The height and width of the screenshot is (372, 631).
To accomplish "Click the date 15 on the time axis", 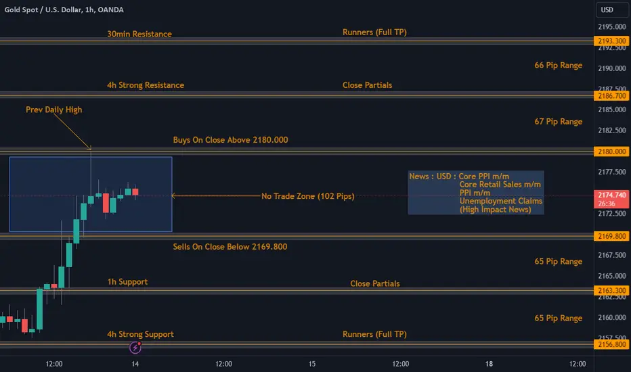I will (312, 364).
